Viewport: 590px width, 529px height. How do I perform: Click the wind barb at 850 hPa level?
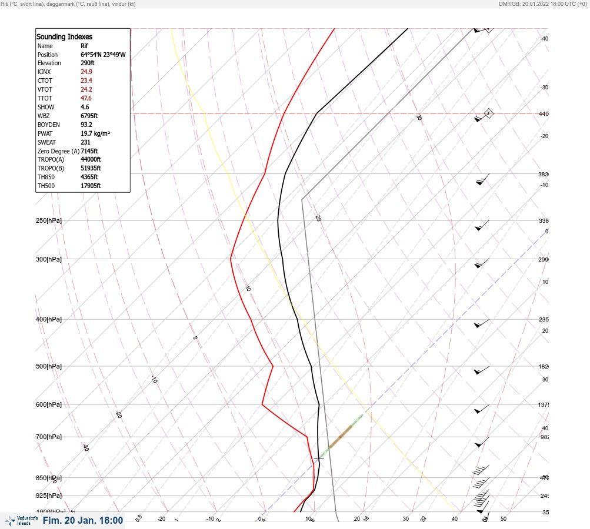click(x=481, y=483)
